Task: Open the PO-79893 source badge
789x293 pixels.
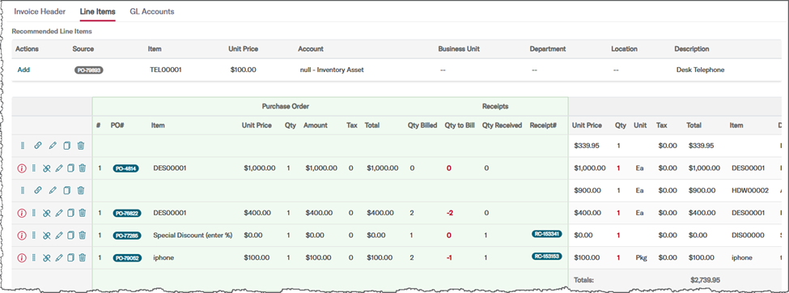Action: click(x=89, y=70)
